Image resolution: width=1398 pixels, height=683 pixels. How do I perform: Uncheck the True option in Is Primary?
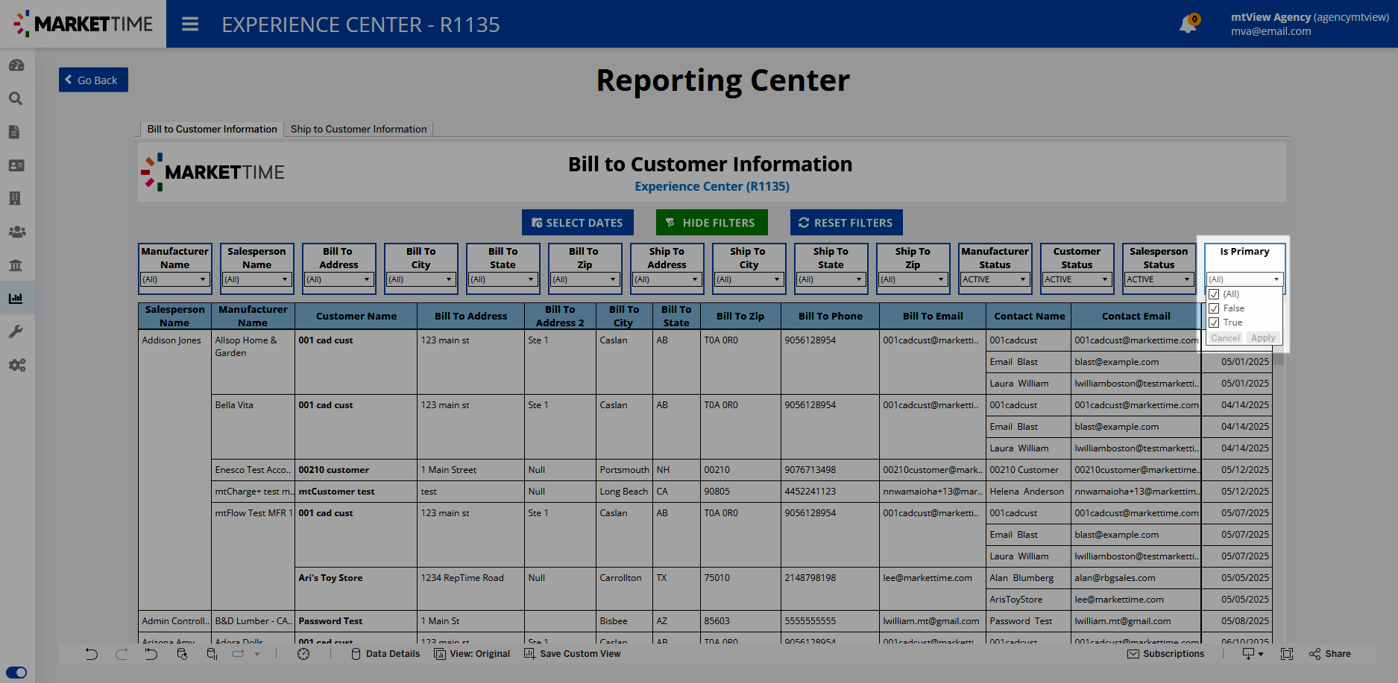pyautogui.click(x=1214, y=323)
